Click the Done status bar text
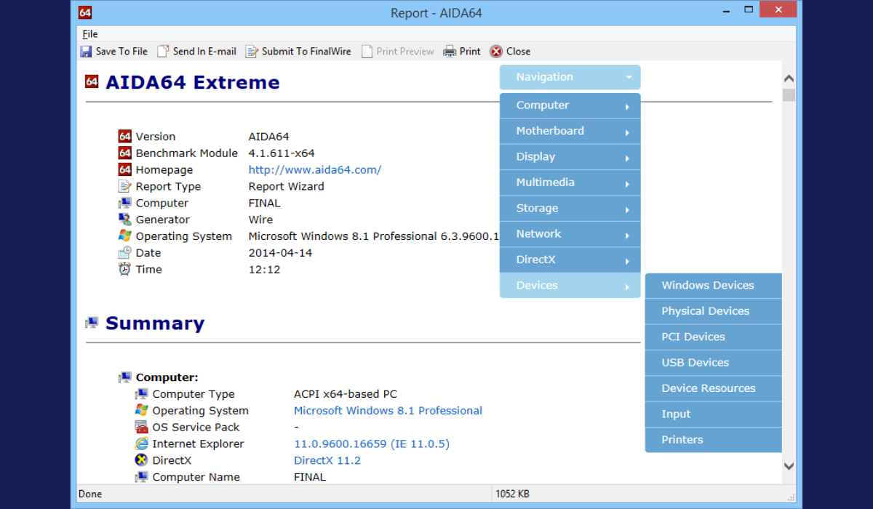This screenshot has height=509, width=873. point(90,494)
